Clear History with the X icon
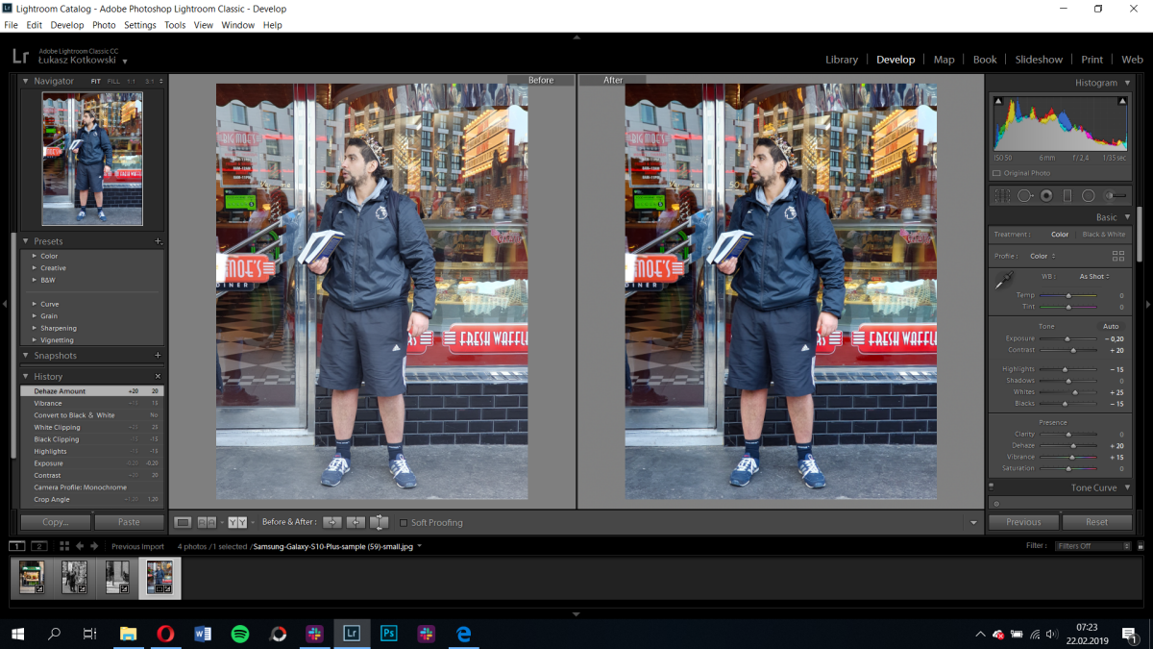The height and width of the screenshot is (649, 1153). pyautogui.click(x=158, y=376)
